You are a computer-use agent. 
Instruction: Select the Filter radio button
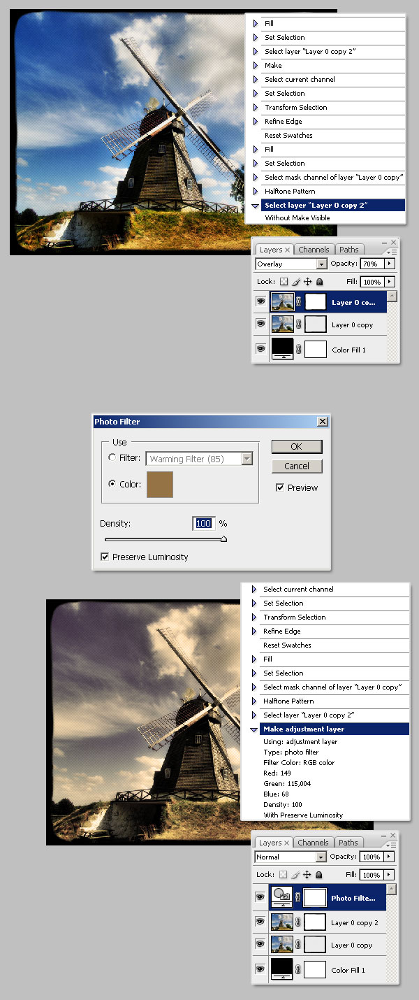112,458
